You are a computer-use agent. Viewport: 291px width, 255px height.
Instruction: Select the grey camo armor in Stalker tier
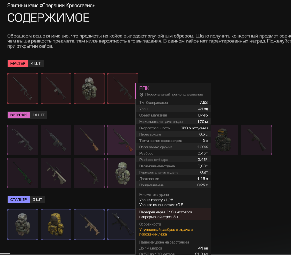(x=23, y=225)
